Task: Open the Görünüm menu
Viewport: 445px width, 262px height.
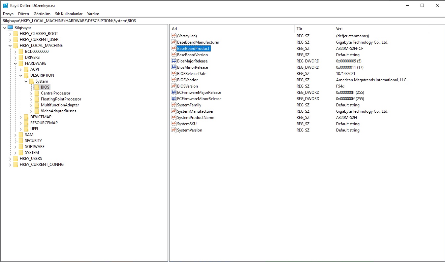Action: pyautogui.click(x=42, y=14)
